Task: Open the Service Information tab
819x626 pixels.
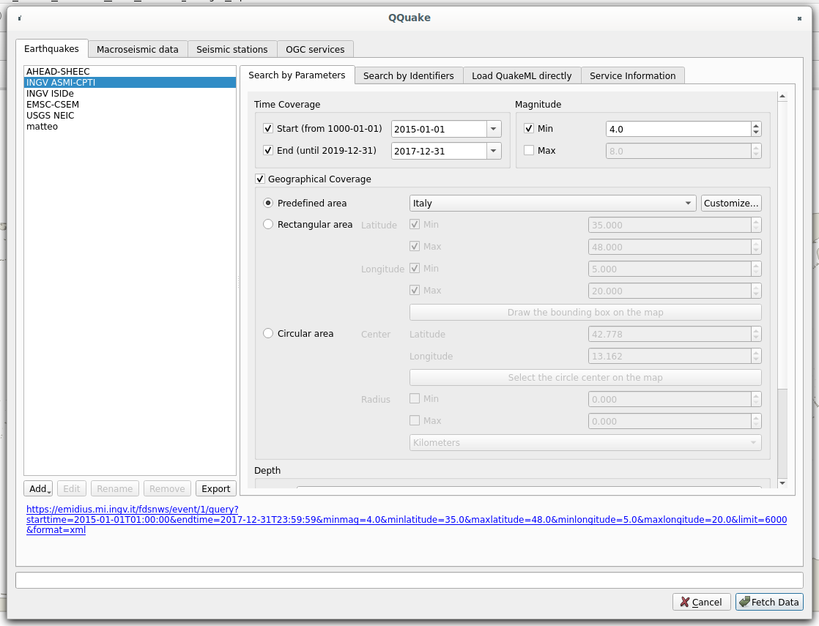Action: point(633,75)
